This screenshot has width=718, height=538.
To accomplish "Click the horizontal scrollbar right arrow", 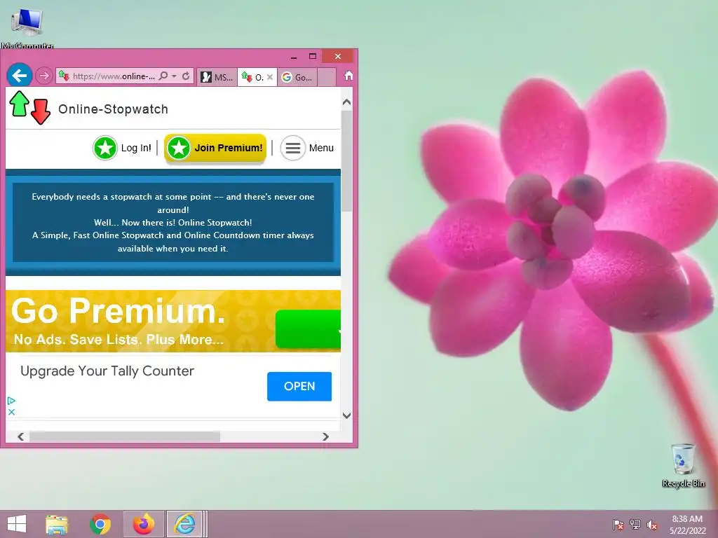I will pyautogui.click(x=325, y=436).
